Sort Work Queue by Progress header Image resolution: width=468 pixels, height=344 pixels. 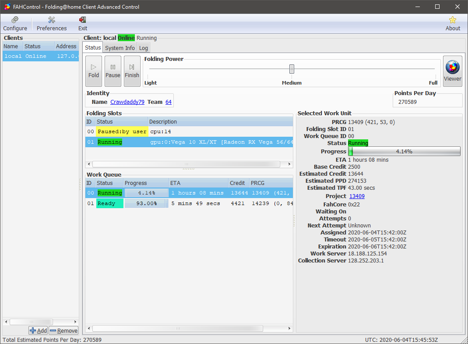tap(146, 183)
